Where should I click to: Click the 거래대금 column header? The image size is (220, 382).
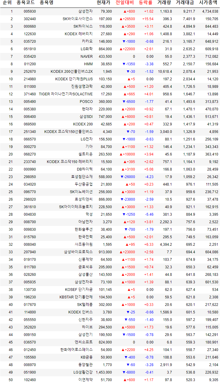point(185,3)
